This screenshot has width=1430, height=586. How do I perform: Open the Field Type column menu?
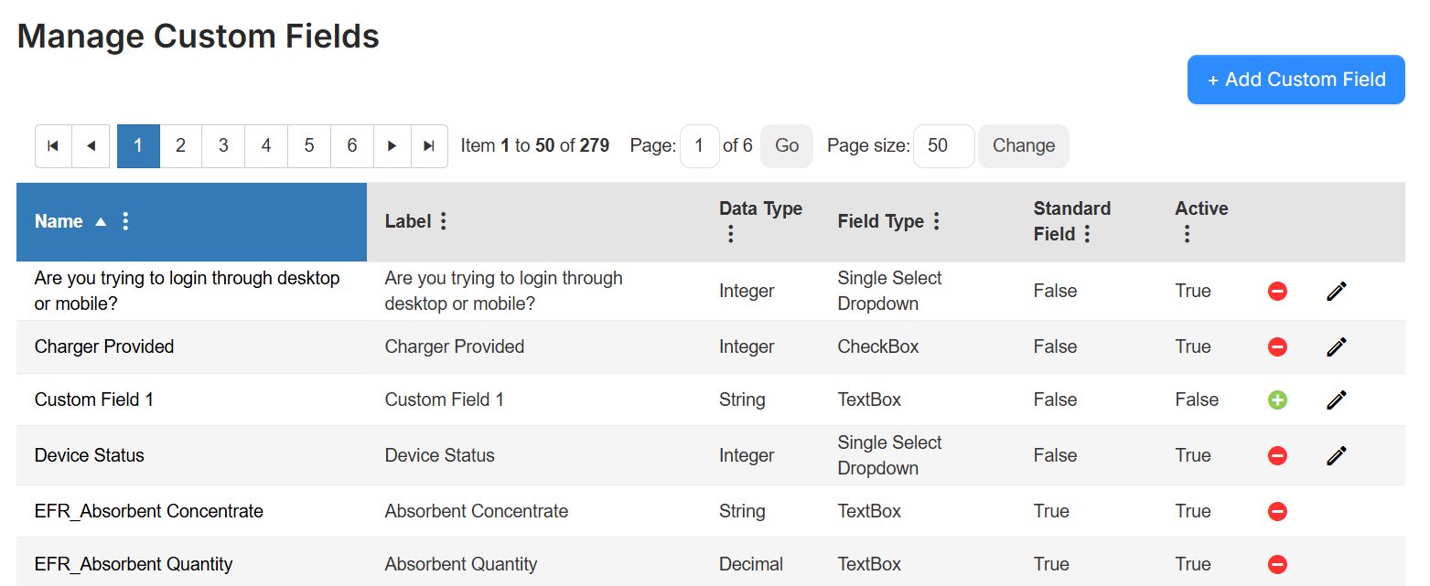point(936,221)
